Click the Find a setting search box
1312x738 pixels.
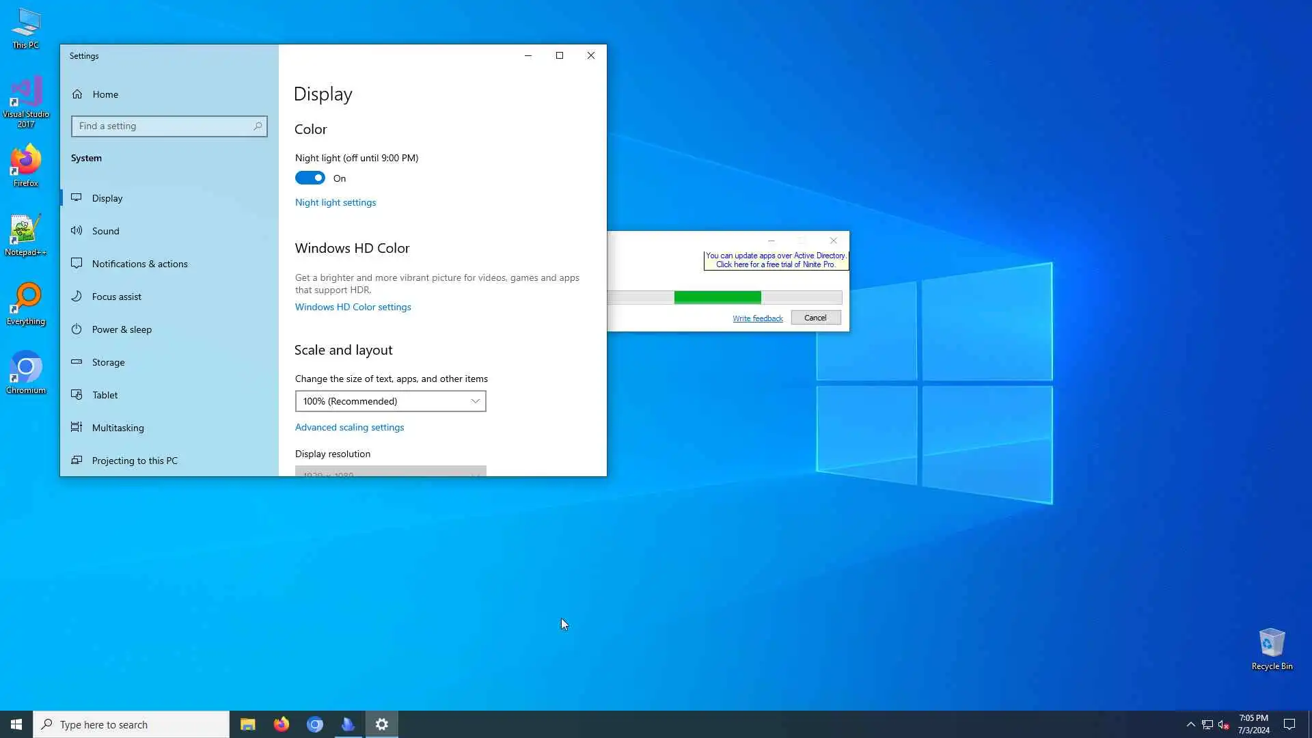click(x=164, y=126)
